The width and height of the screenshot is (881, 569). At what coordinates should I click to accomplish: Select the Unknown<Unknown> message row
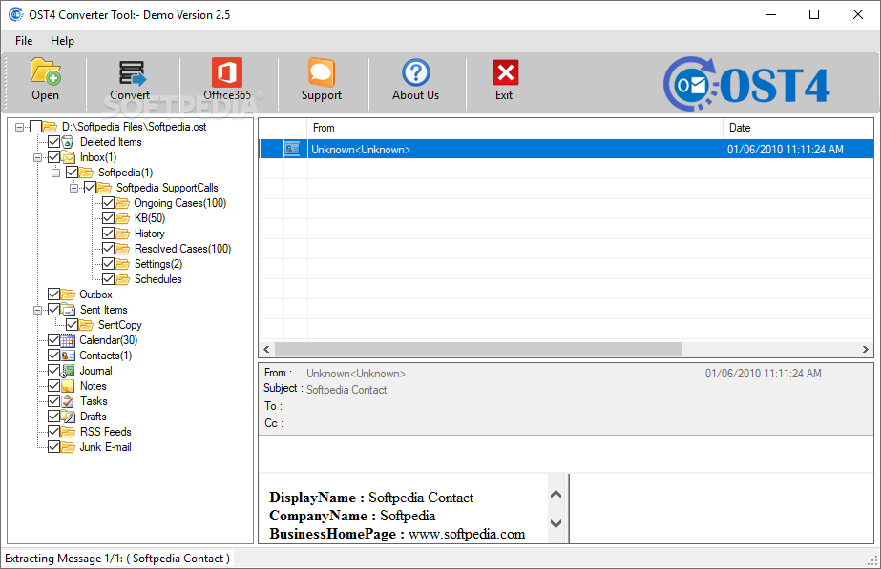[x=566, y=150]
